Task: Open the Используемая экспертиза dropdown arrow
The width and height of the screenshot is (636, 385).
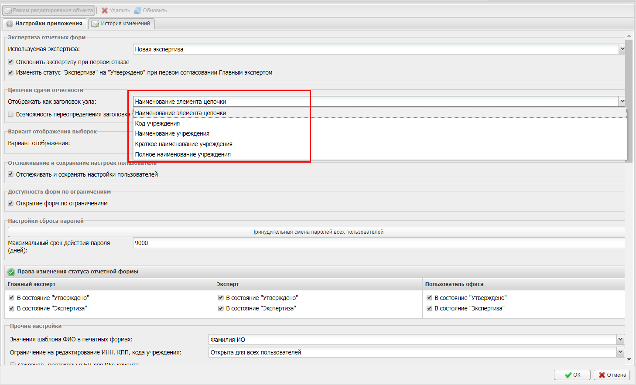Action: (x=622, y=49)
